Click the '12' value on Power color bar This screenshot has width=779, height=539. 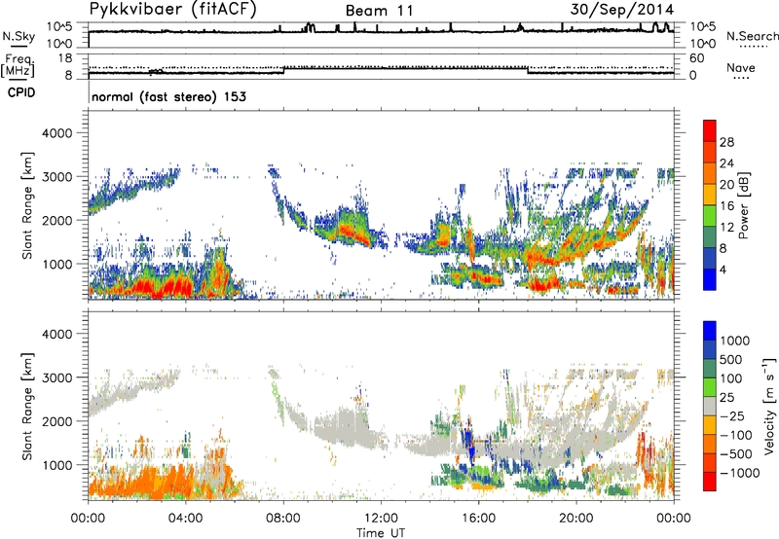(726, 228)
